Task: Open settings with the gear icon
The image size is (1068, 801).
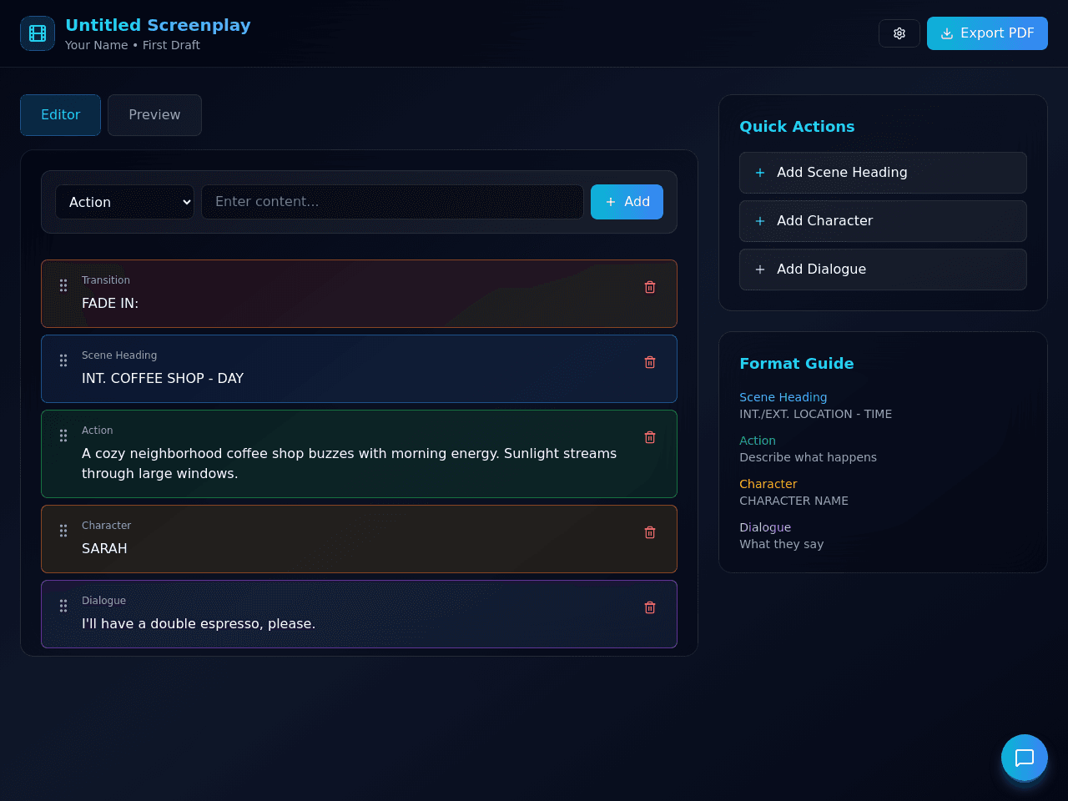Action: coord(899,33)
